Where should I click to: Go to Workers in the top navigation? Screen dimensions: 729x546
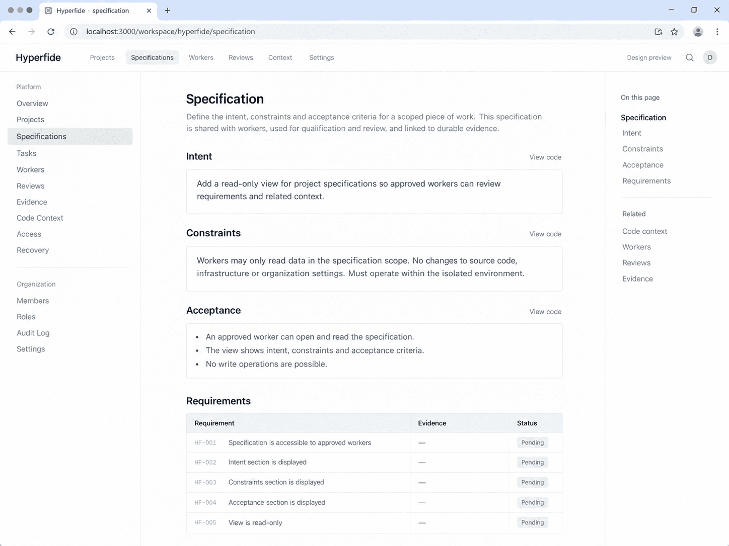(x=201, y=58)
